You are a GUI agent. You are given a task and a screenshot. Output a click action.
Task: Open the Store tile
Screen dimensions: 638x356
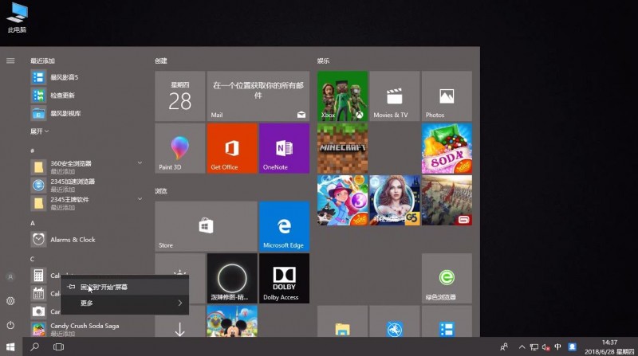[x=206, y=226]
